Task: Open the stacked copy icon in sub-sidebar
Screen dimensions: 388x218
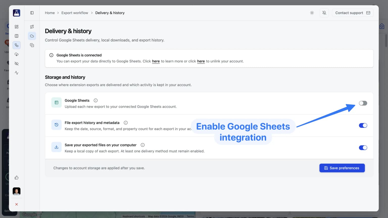Action: pyautogui.click(x=32, y=45)
